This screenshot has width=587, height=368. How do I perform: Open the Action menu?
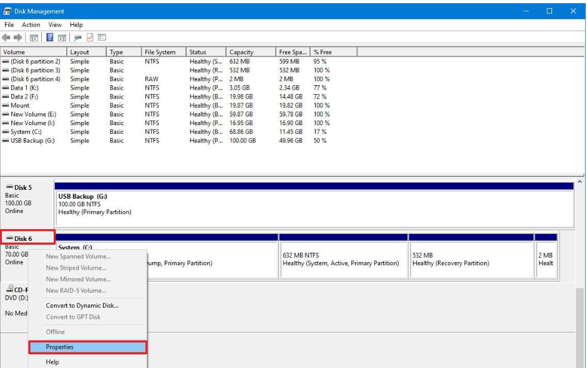click(31, 25)
